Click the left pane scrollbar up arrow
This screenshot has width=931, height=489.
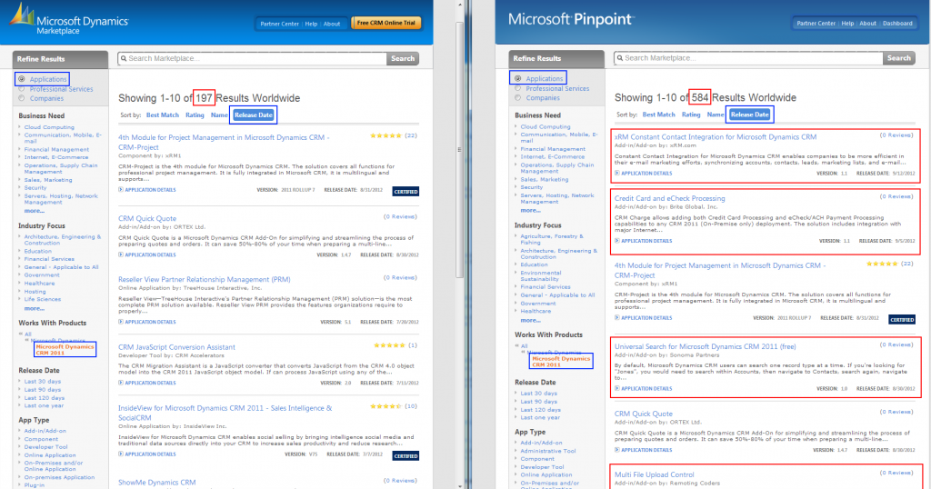tap(459, 5)
